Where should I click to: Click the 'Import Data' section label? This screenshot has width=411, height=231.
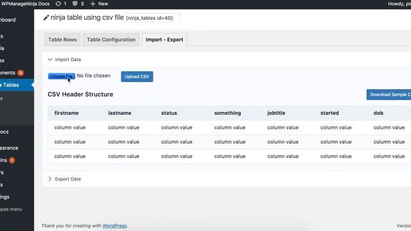point(68,60)
